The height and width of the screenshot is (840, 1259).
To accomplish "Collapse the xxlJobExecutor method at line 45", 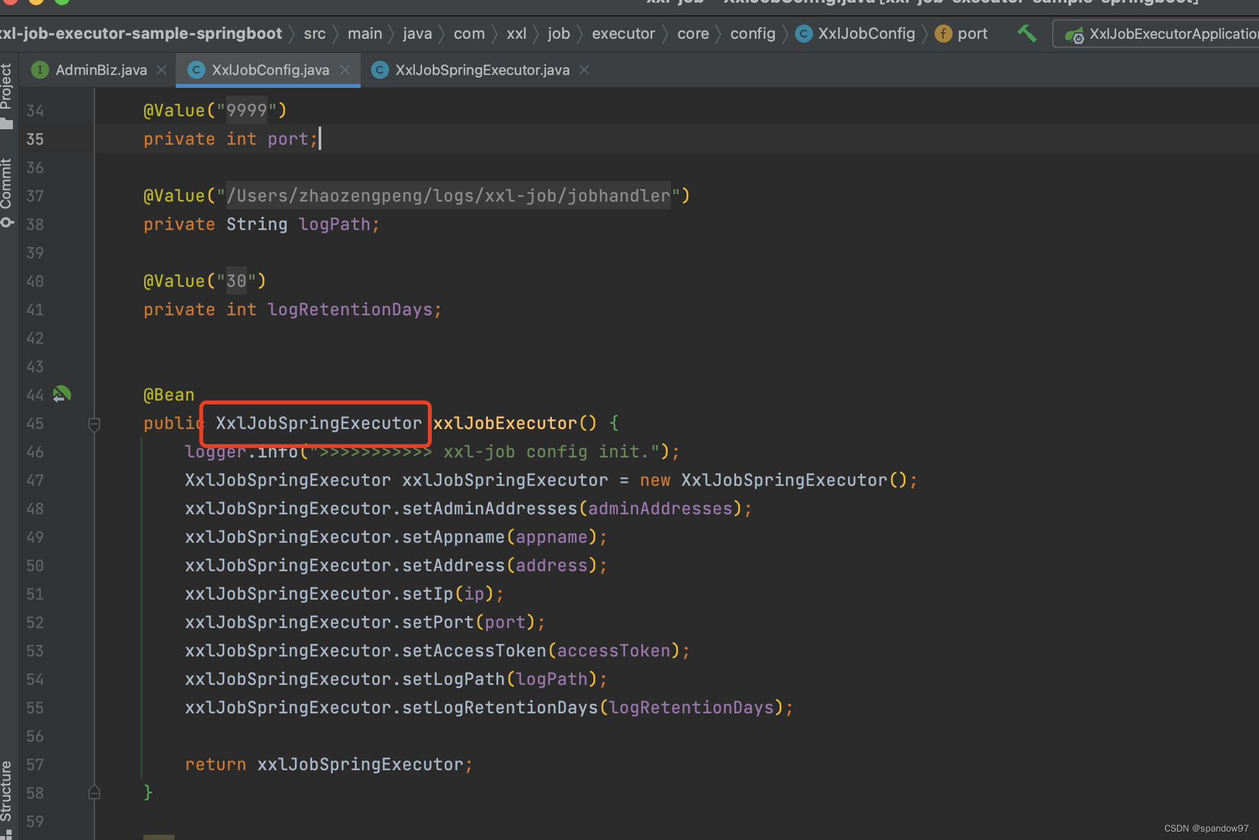I will click(94, 424).
